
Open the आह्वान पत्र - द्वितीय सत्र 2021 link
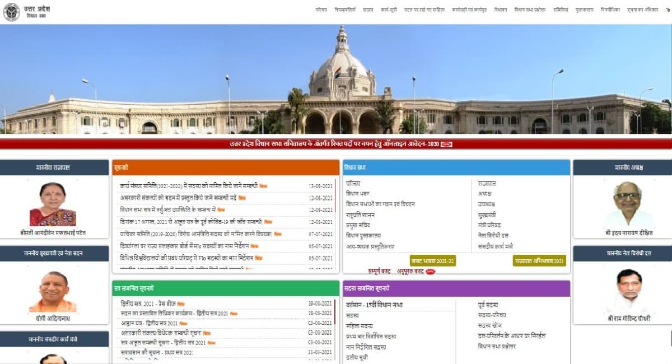(149, 323)
